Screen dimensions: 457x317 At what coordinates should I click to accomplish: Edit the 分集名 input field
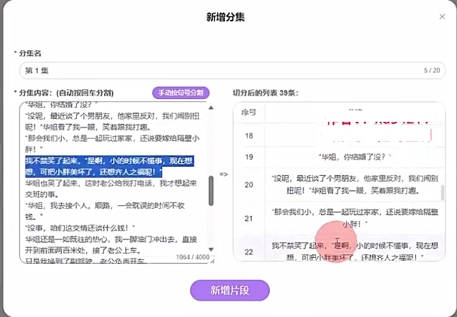[x=232, y=71]
